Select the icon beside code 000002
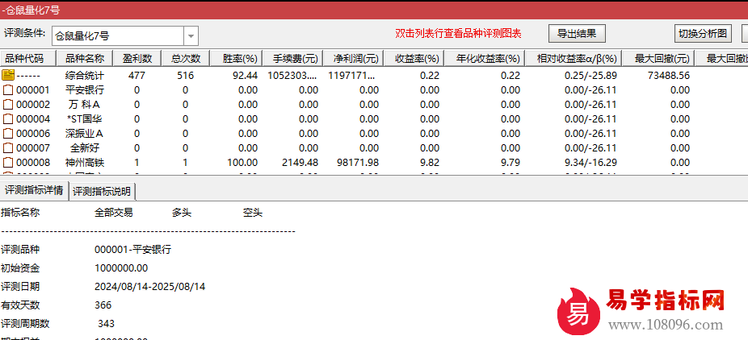The image size is (748, 340). tap(8, 104)
